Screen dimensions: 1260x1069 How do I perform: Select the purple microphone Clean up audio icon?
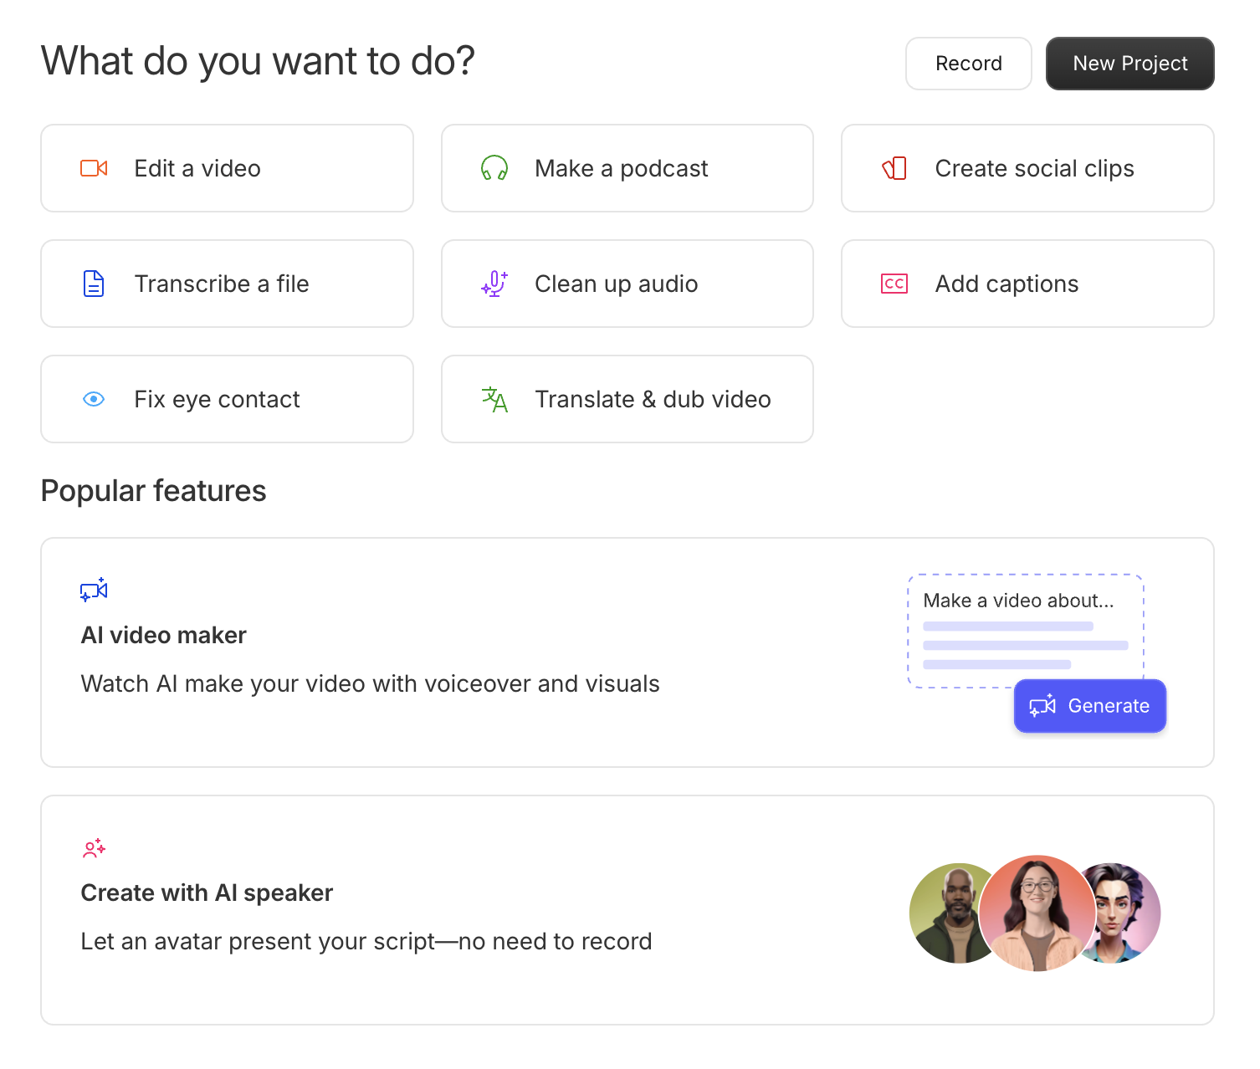coord(494,284)
